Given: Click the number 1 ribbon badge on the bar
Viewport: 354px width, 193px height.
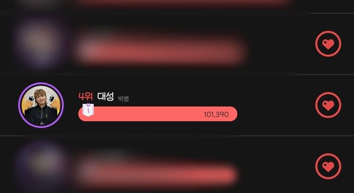Looking at the screenshot, I should click(88, 110).
